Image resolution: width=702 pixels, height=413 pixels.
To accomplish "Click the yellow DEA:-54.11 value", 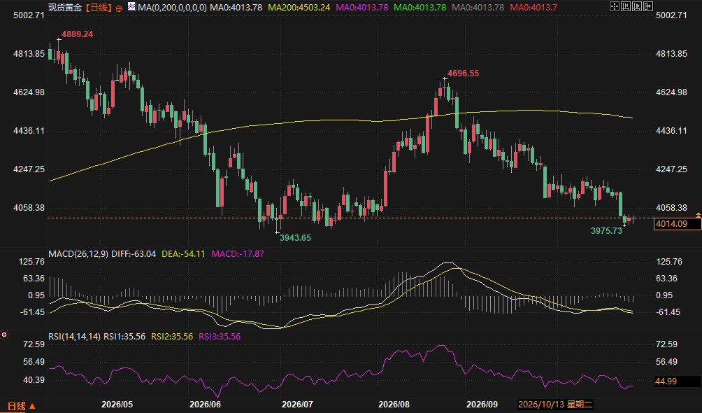I will (x=183, y=254).
